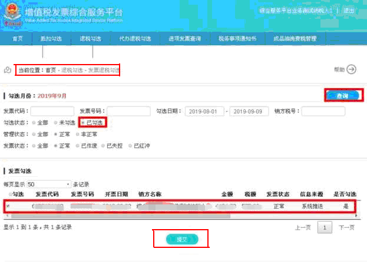Select 已勾选 radio button
Viewport: 367px width, 262px height.
pos(83,123)
